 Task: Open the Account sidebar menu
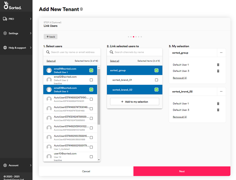[16, 165]
